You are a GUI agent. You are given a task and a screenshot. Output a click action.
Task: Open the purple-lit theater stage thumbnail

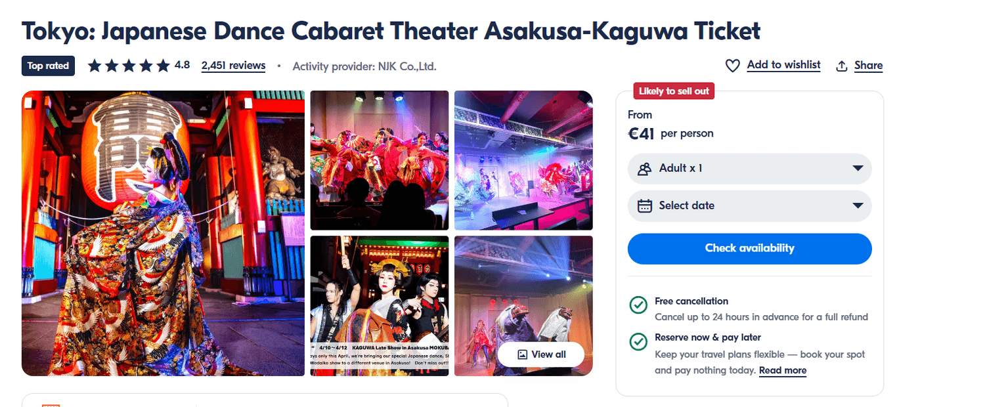(x=523, y=160)
